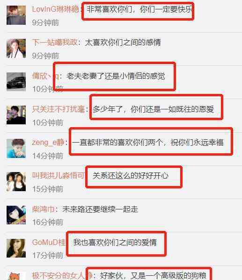Open zeng_e静 profile picture
The width and height of the screenshot is (242, 280).
[16, 148]
